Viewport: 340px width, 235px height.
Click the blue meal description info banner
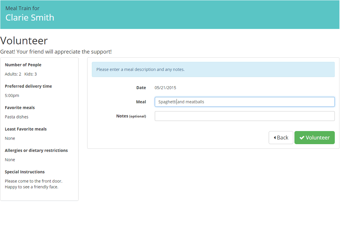tap(213, 70)
